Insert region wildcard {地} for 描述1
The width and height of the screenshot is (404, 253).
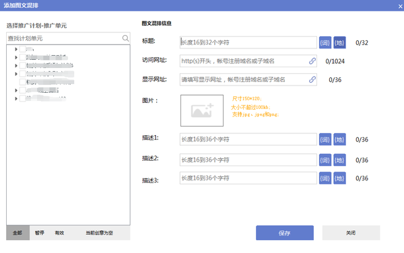[339, 139]
